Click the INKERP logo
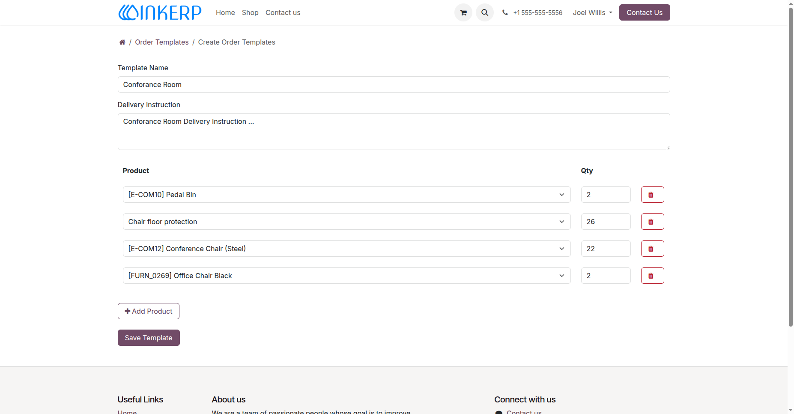 click(x=160, y=12)
